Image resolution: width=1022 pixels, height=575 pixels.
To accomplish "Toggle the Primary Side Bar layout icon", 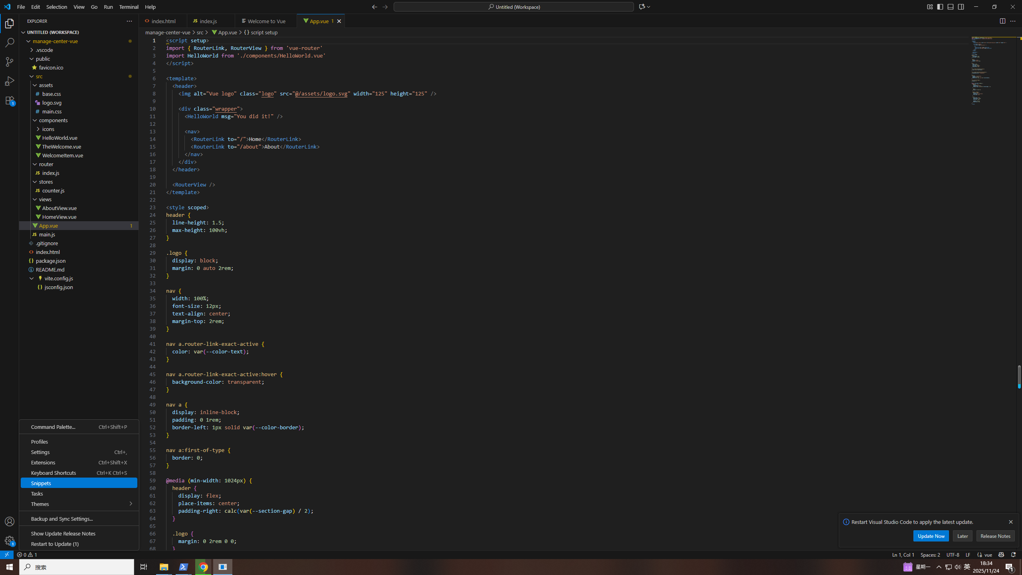I will click(940, 7).
